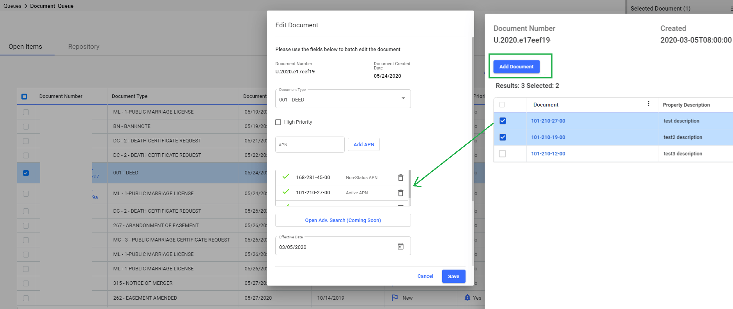This screenshot has width=733, height=309.
Task: Toggle select-all checkbox in Document Queue header
Action: coord(25,96)
